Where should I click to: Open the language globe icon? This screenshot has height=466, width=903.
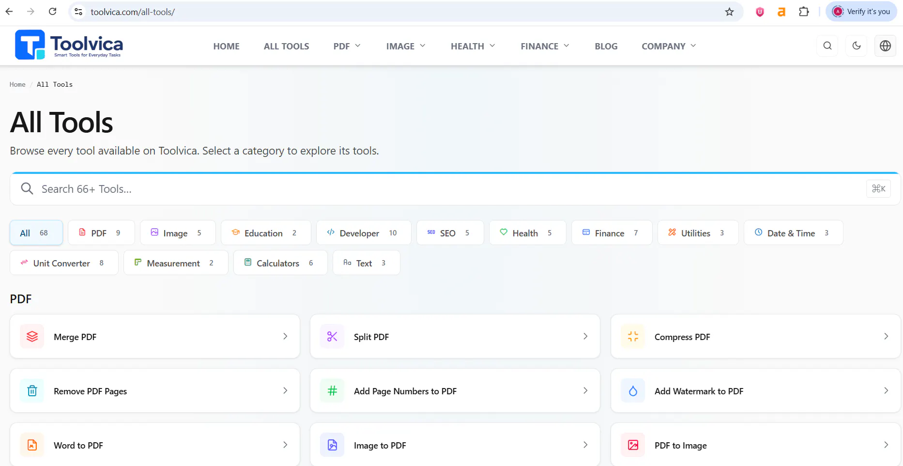pyautogui.click(x=885, y=46)
